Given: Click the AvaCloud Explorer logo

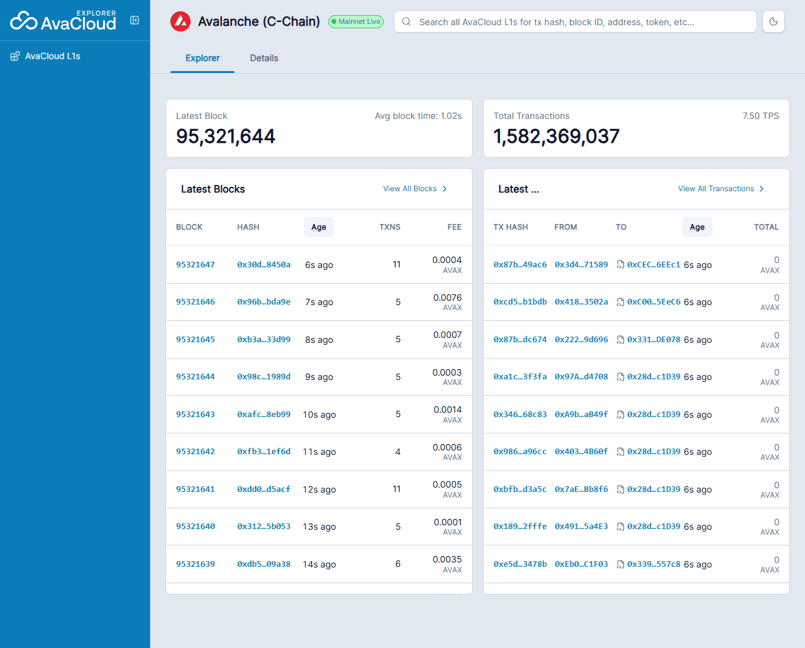Looking at the screenshot, I should click(64, 21).
